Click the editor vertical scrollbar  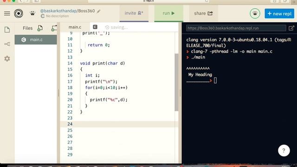176,82
